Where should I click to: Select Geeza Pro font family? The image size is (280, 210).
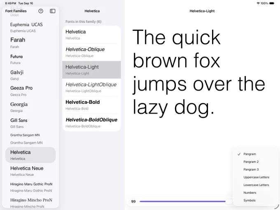pyautogui.click(x=30, y=91)
